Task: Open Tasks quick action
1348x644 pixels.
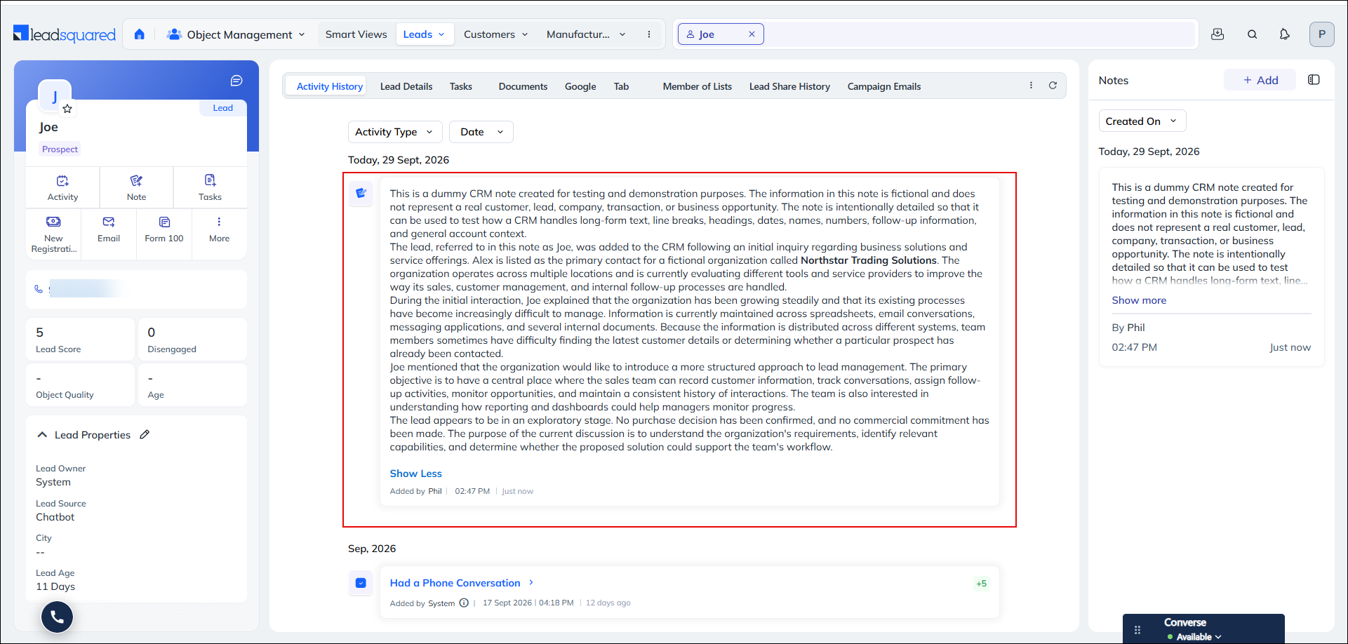Action: [210, 188]
